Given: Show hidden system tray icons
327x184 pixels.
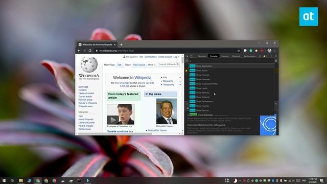Looking at the screenshot, I should (x=240, y=180).
